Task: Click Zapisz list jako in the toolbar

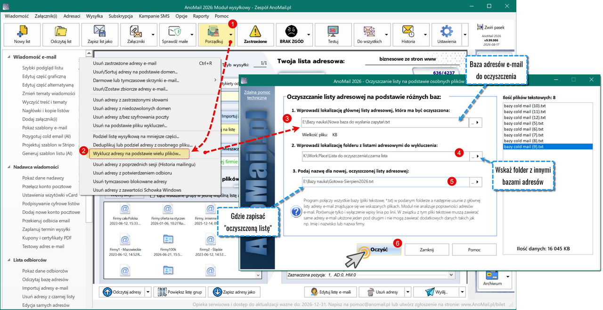Action: [99, 34]
